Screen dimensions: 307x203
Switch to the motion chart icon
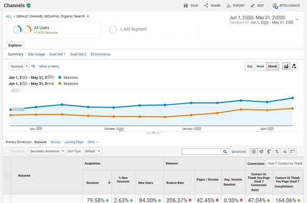[294, 66]
